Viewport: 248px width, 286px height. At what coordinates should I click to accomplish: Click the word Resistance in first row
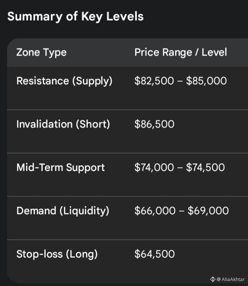(43, 81)
